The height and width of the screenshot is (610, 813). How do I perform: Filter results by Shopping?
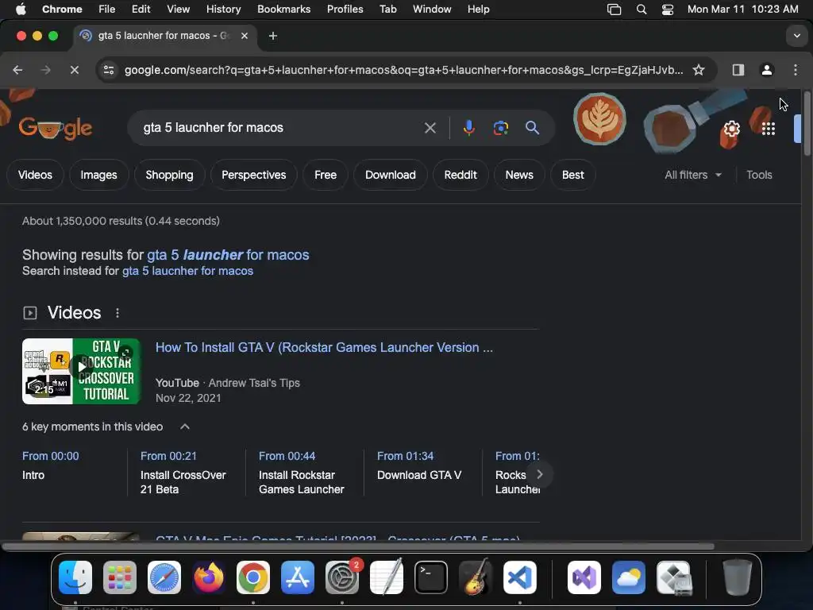170,175
